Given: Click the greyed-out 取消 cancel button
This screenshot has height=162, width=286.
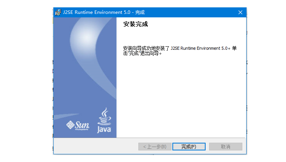Looking at the screenshot, I should click(225, 147).
